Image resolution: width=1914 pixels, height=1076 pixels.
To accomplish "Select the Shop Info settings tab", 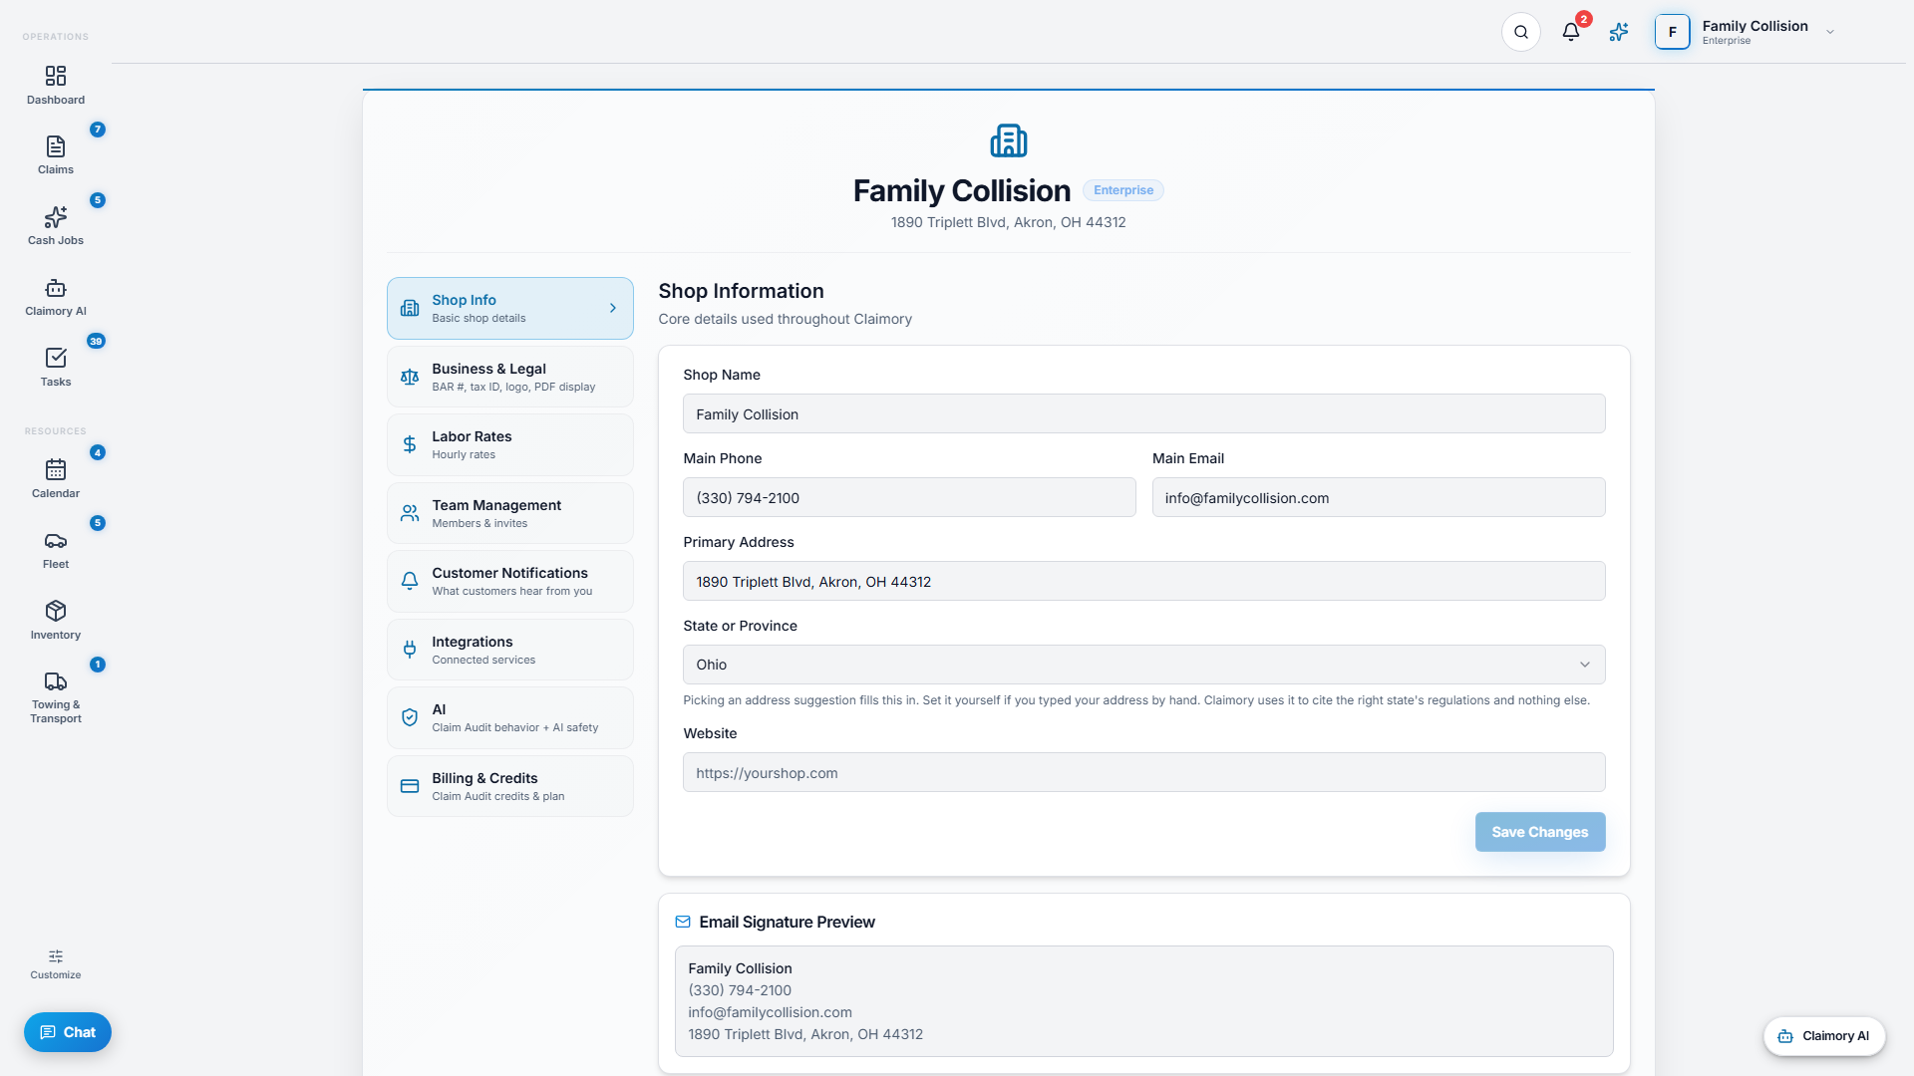I will point(510,309).
